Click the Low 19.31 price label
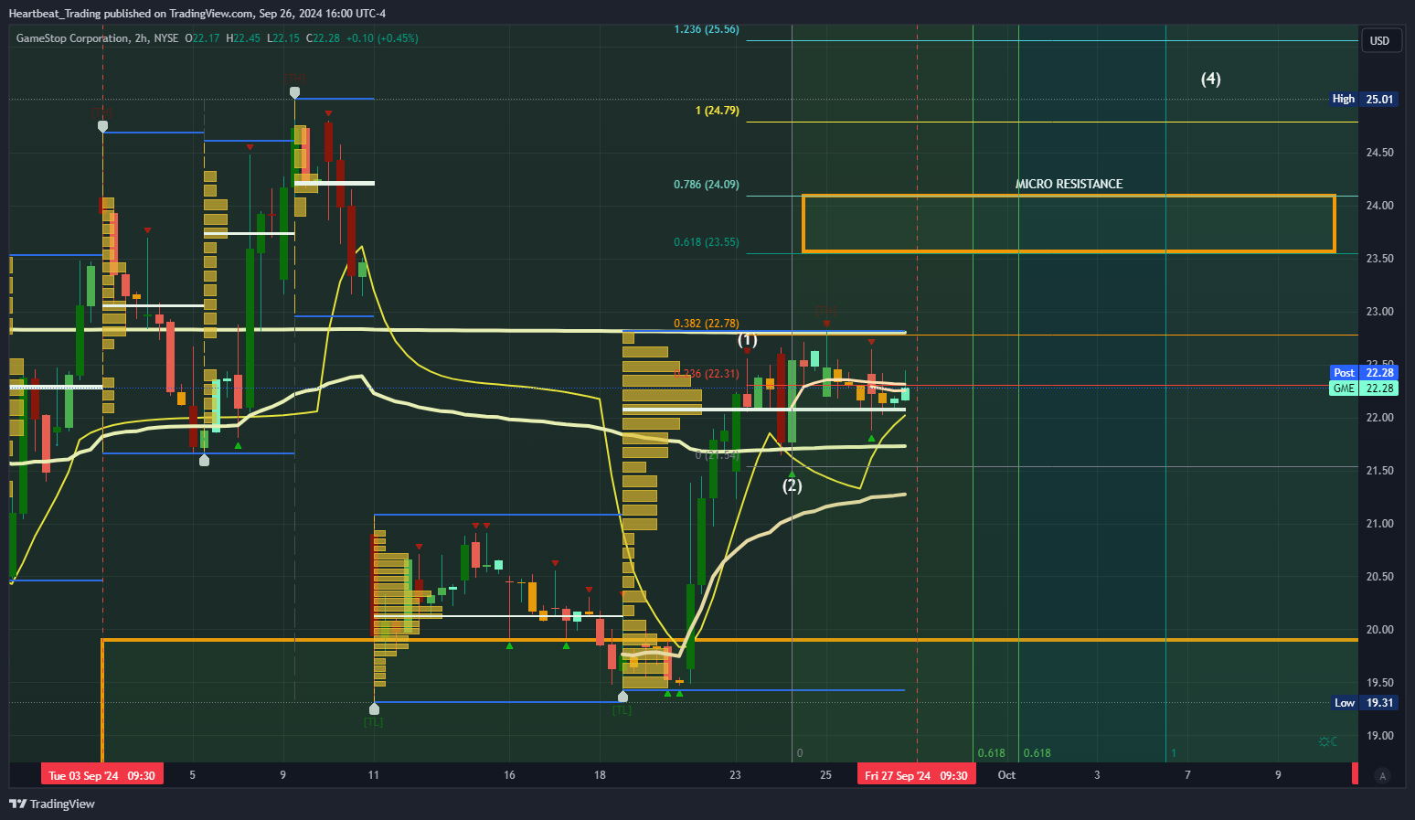Viewport: 1415px width, 820px height. 1365,703
